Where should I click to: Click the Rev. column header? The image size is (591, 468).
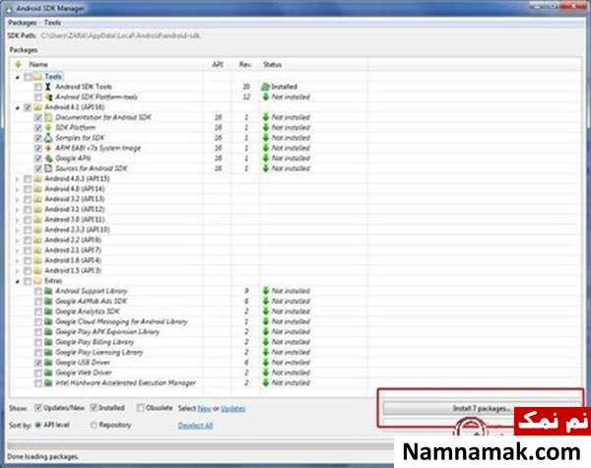click(245, 64)
